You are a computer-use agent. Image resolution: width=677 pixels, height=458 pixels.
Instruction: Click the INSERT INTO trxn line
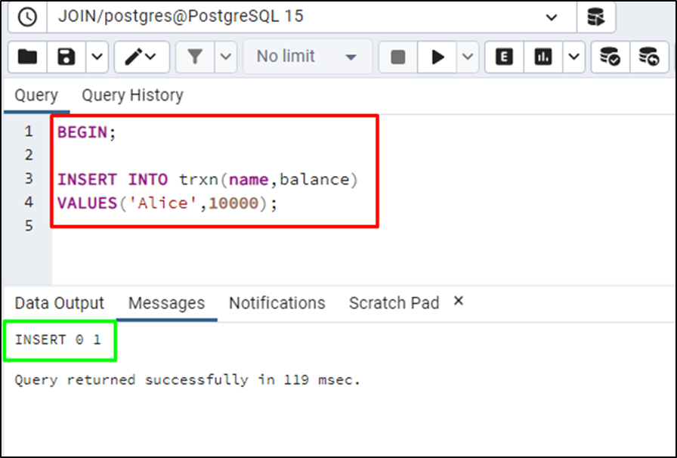(208, 179)
